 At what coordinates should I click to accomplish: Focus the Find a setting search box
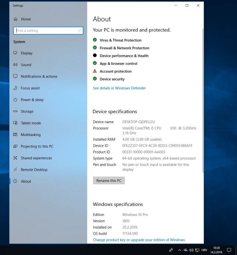tap(48, 31)
